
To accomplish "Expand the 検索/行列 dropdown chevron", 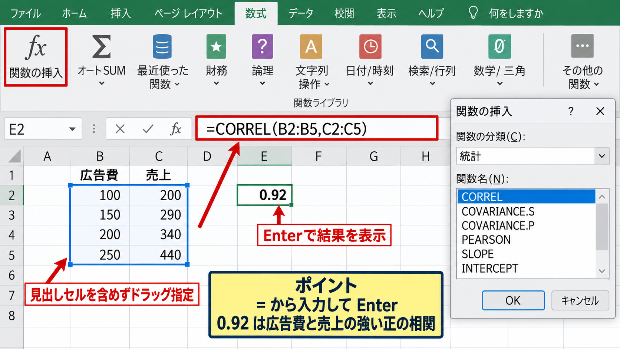I will [432, 84].
